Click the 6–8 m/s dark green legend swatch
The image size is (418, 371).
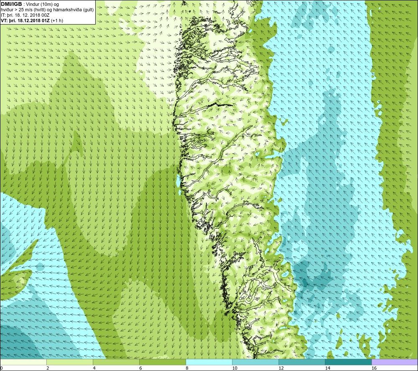click(x=163, y=362)
